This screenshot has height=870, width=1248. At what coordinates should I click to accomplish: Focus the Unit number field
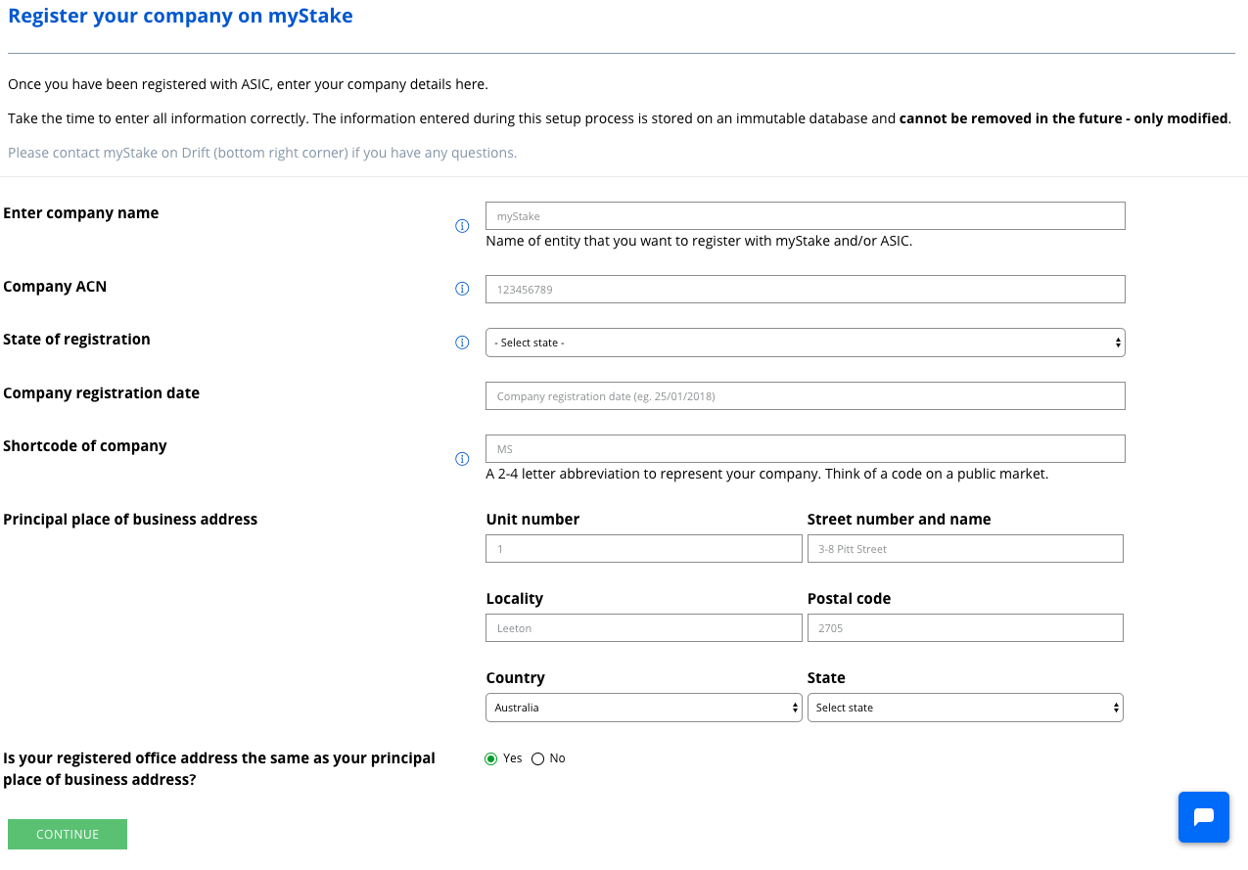point(643,549)
